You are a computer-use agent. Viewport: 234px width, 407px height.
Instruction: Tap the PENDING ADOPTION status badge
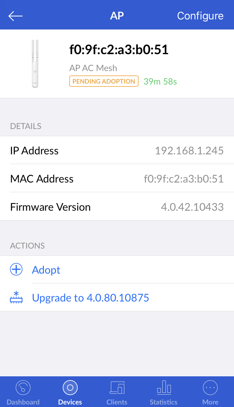click(x=104, y=81)
